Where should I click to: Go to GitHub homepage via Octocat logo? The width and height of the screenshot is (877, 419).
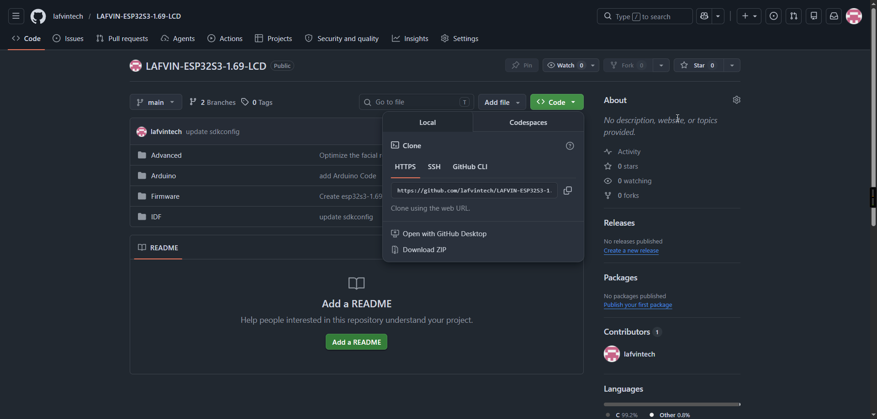(x=38, y=16)
